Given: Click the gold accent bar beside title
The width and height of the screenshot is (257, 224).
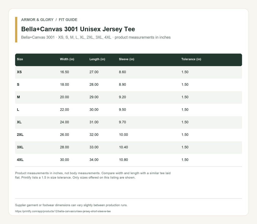Looking at the screenshot, I should click(16, 30).
